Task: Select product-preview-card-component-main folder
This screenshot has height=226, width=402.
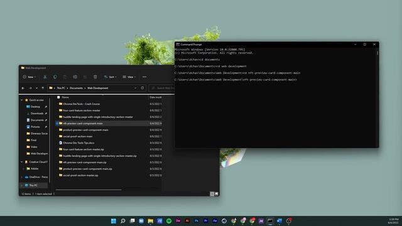Action: pos(85,130)
